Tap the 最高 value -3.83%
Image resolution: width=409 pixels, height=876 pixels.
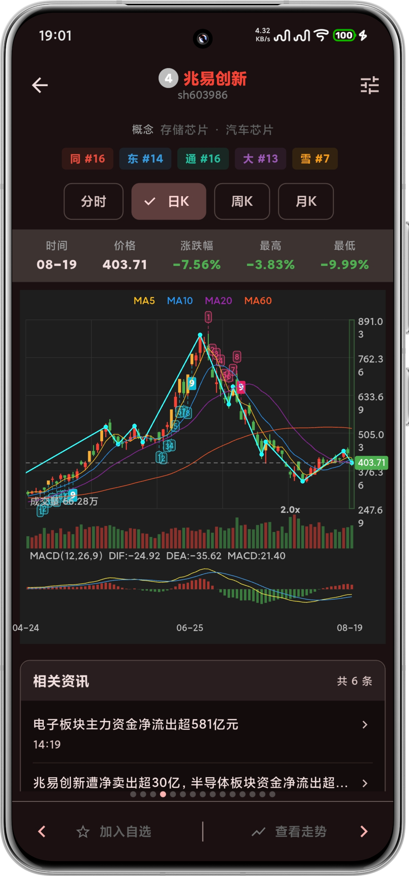[x=270, y=265]
